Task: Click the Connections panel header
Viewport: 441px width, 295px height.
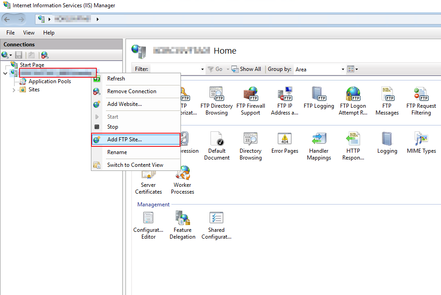Action: coord(61,45)
